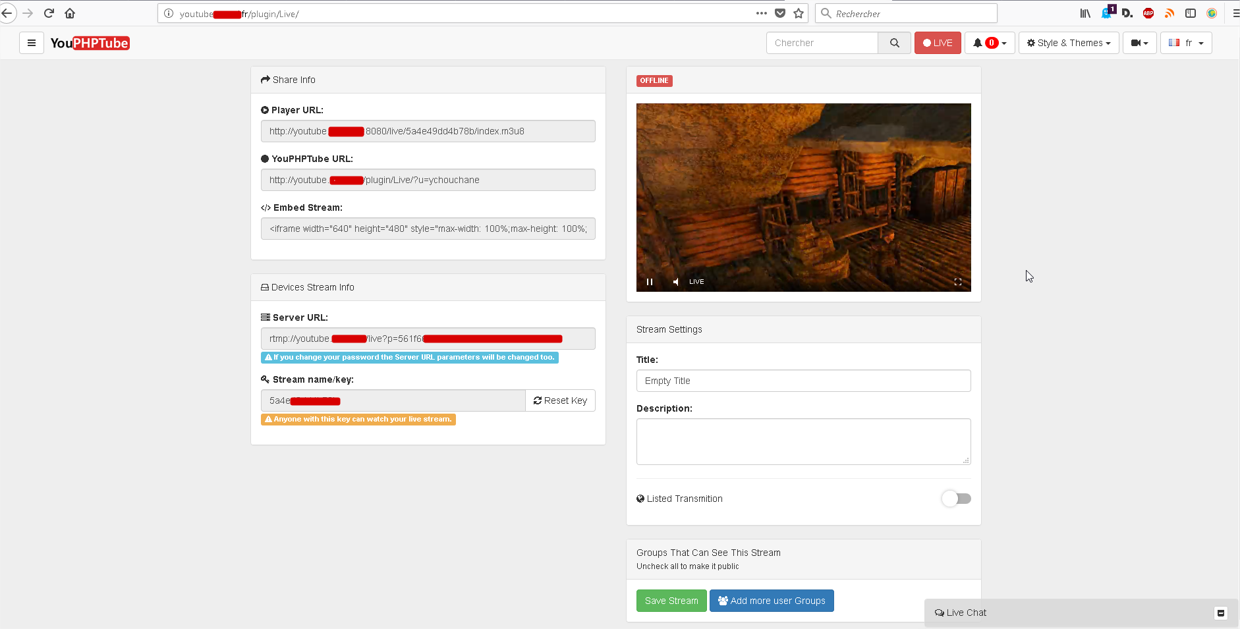Select the Embed Stream iframe code field
Image resolution: width=1240 pixels, height=629 pixels.
point(428,229)
